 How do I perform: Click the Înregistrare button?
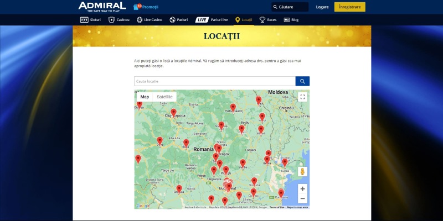pos(350,7)
